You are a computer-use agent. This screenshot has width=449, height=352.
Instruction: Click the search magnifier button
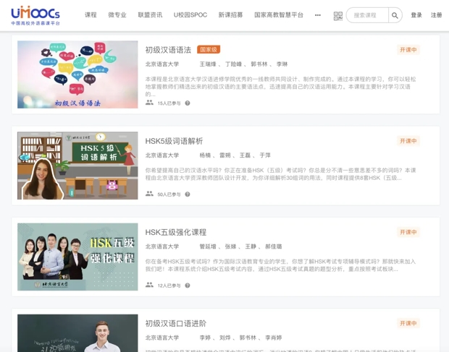tap(395, 15)
